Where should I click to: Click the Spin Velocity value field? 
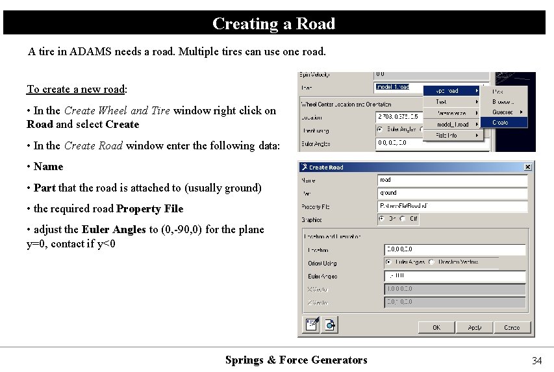tap(431, 75)
